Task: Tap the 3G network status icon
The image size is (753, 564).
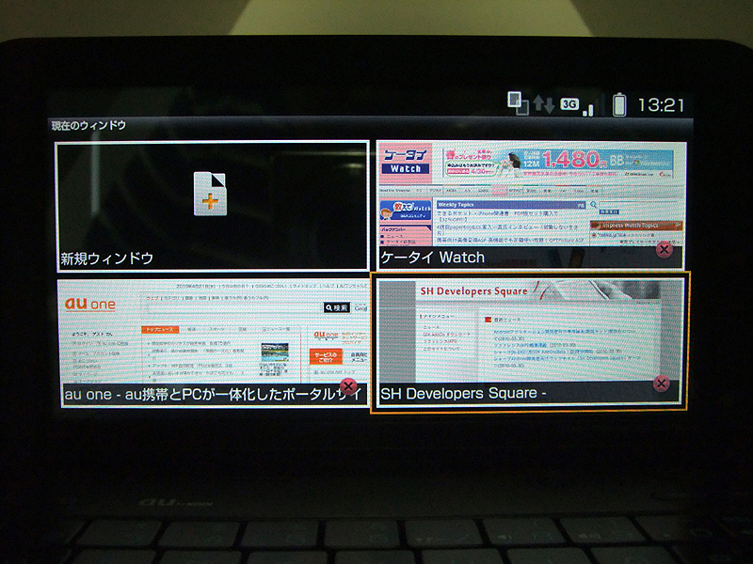Action: click(569, 104)
